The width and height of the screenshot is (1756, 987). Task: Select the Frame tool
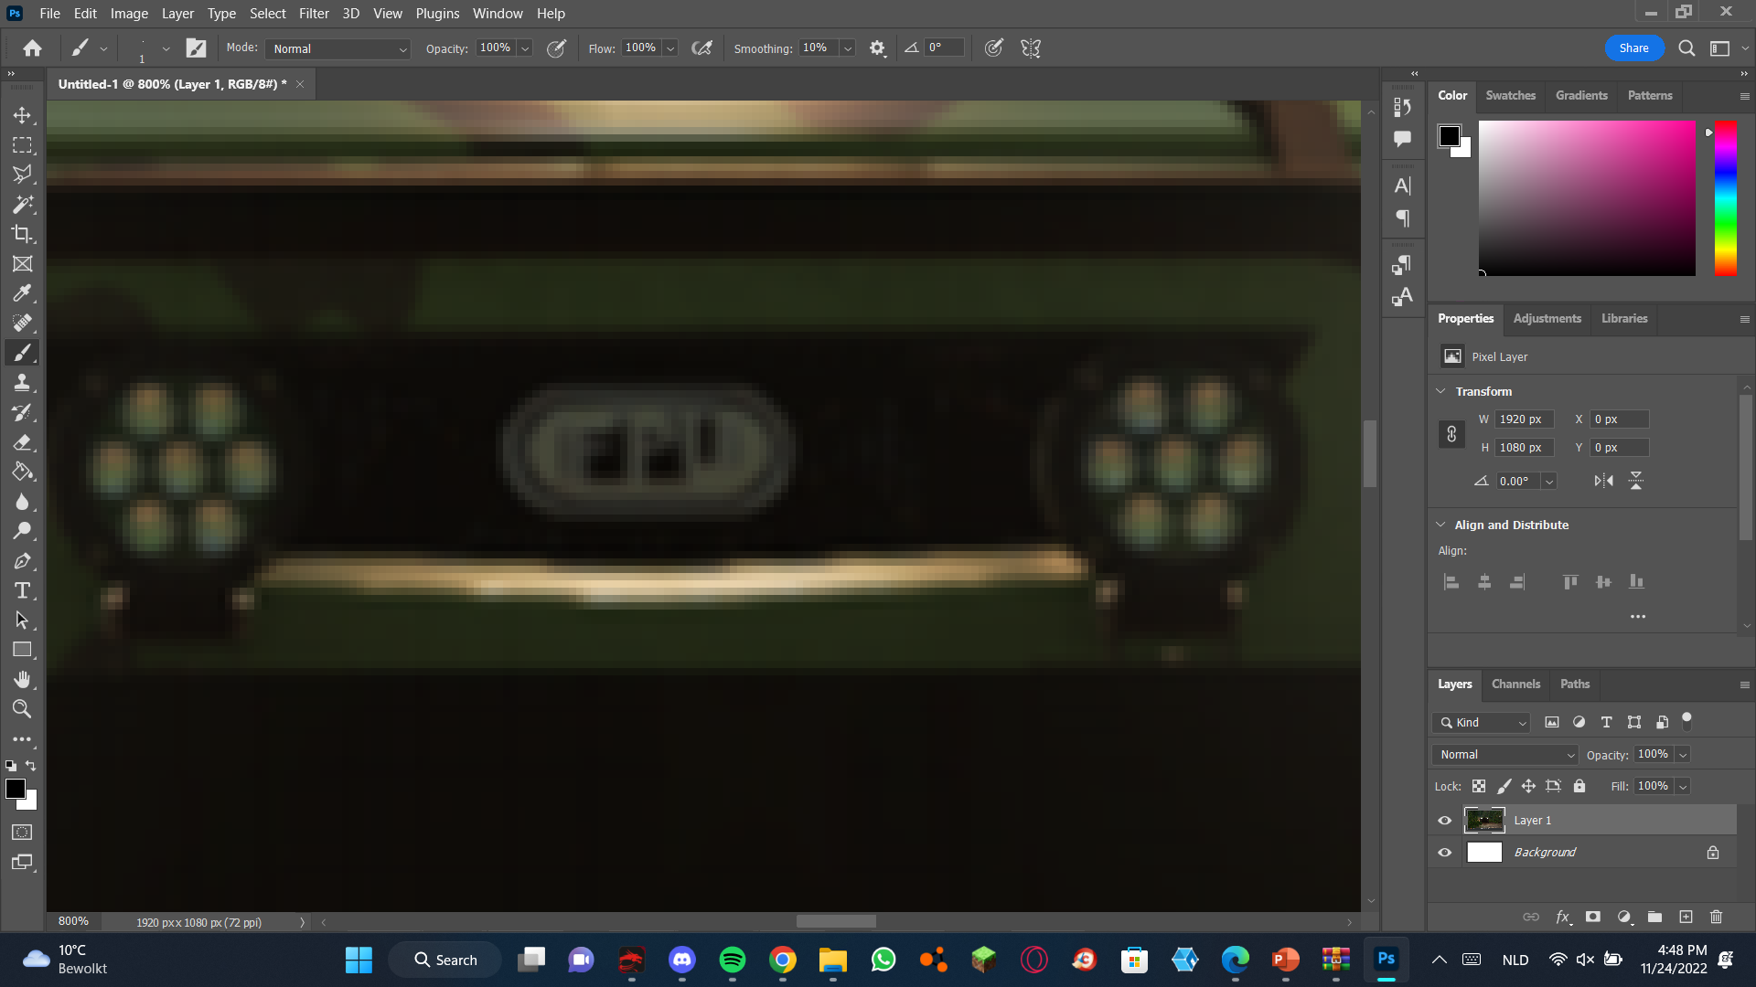coord(22,264)
